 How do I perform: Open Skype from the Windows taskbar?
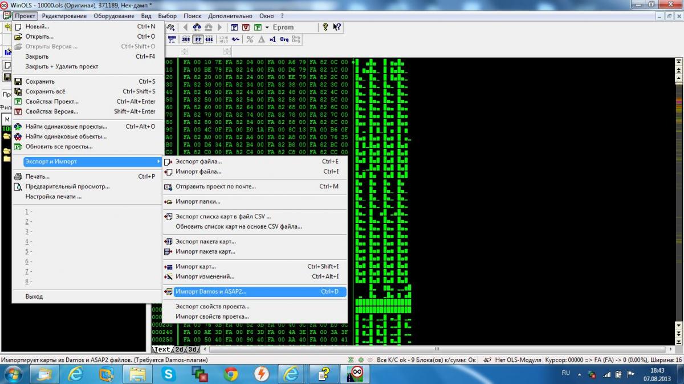pyautogui.click(x=168, y=374)
